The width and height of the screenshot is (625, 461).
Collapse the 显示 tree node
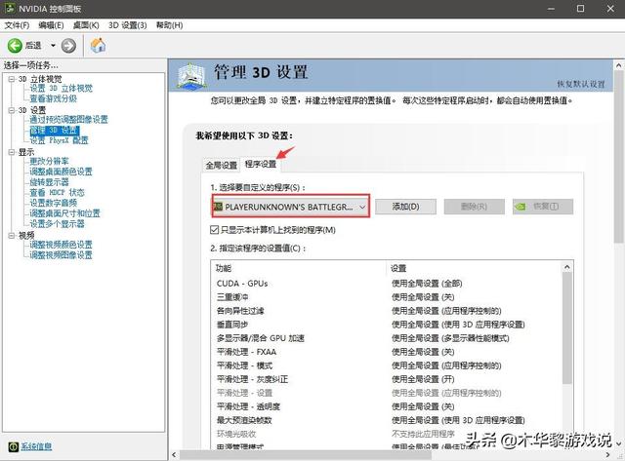[12, 152]
